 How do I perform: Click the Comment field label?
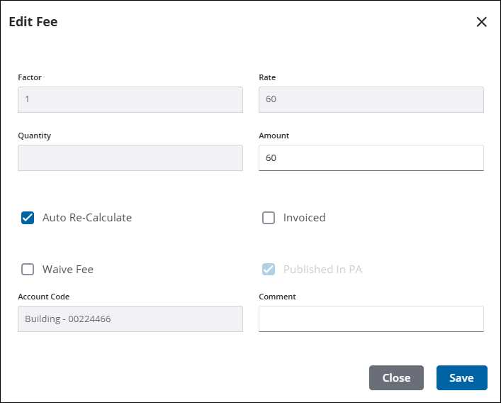click(277, 297)
